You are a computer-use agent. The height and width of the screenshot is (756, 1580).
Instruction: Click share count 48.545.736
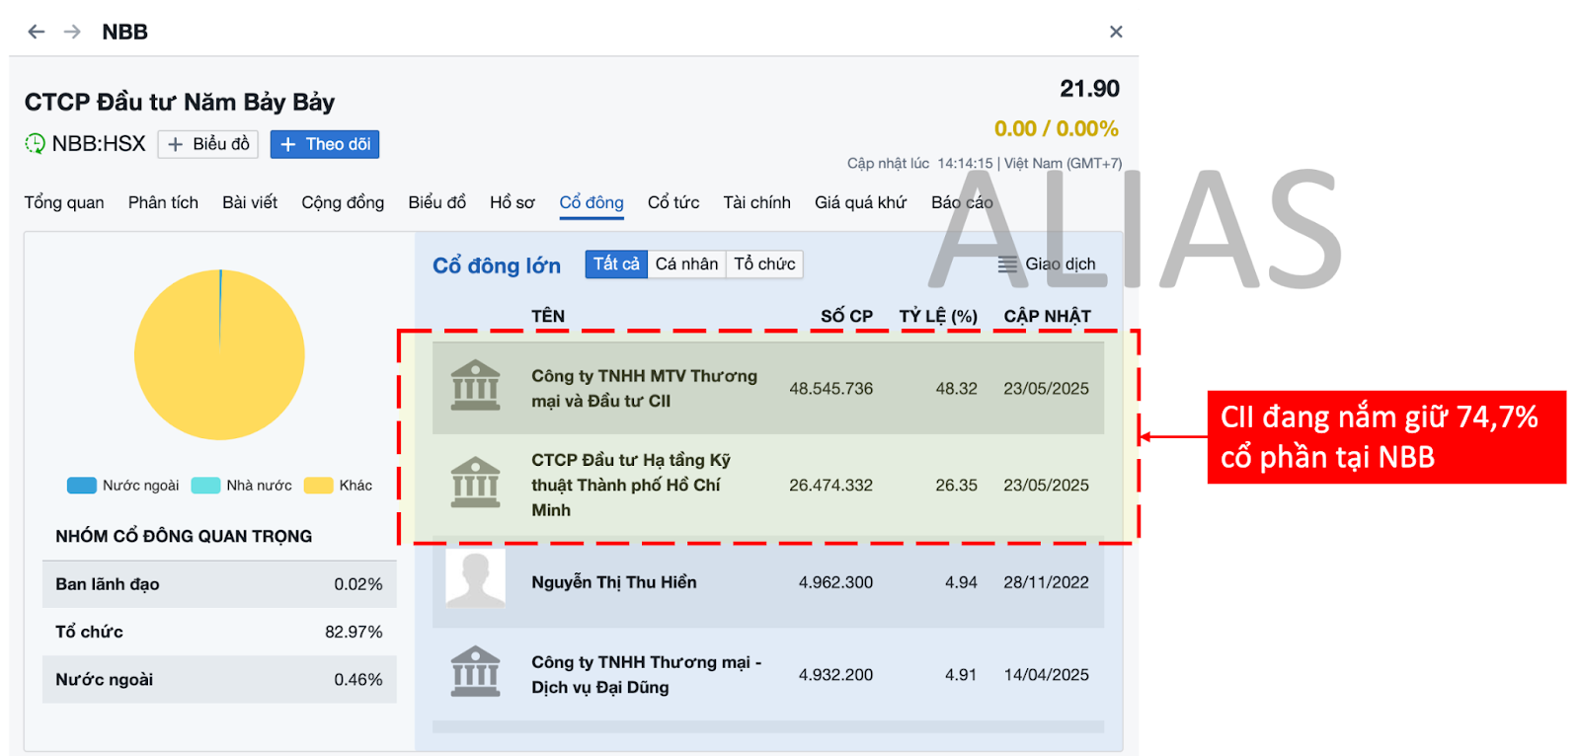(830, 389)
